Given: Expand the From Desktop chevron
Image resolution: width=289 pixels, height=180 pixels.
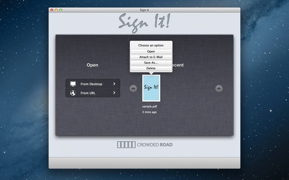Looking at the screenshot, I should tap(114, 84).
